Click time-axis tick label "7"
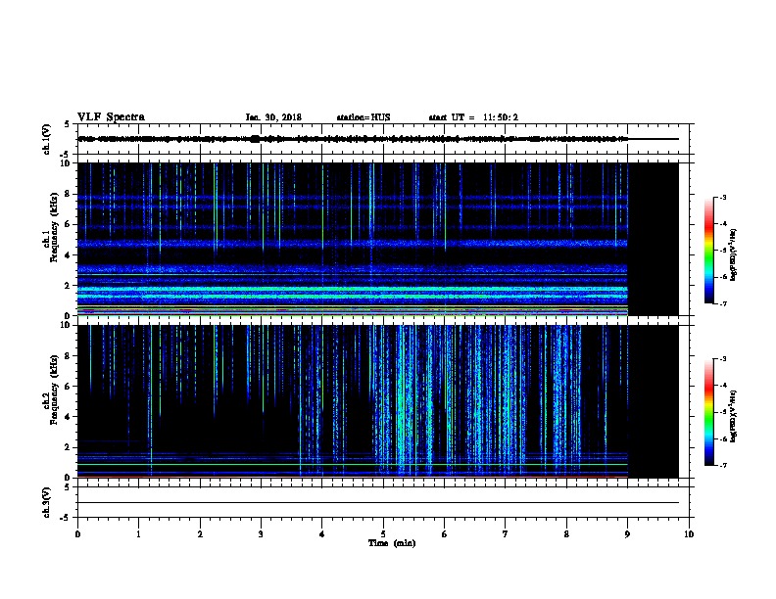The height and width of the screenshot is (599, 776). pos(506,534)
